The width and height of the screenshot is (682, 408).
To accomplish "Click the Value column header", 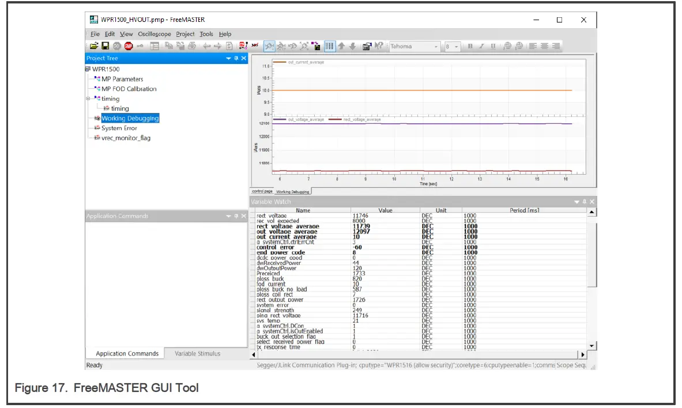I will coord(385,210).
